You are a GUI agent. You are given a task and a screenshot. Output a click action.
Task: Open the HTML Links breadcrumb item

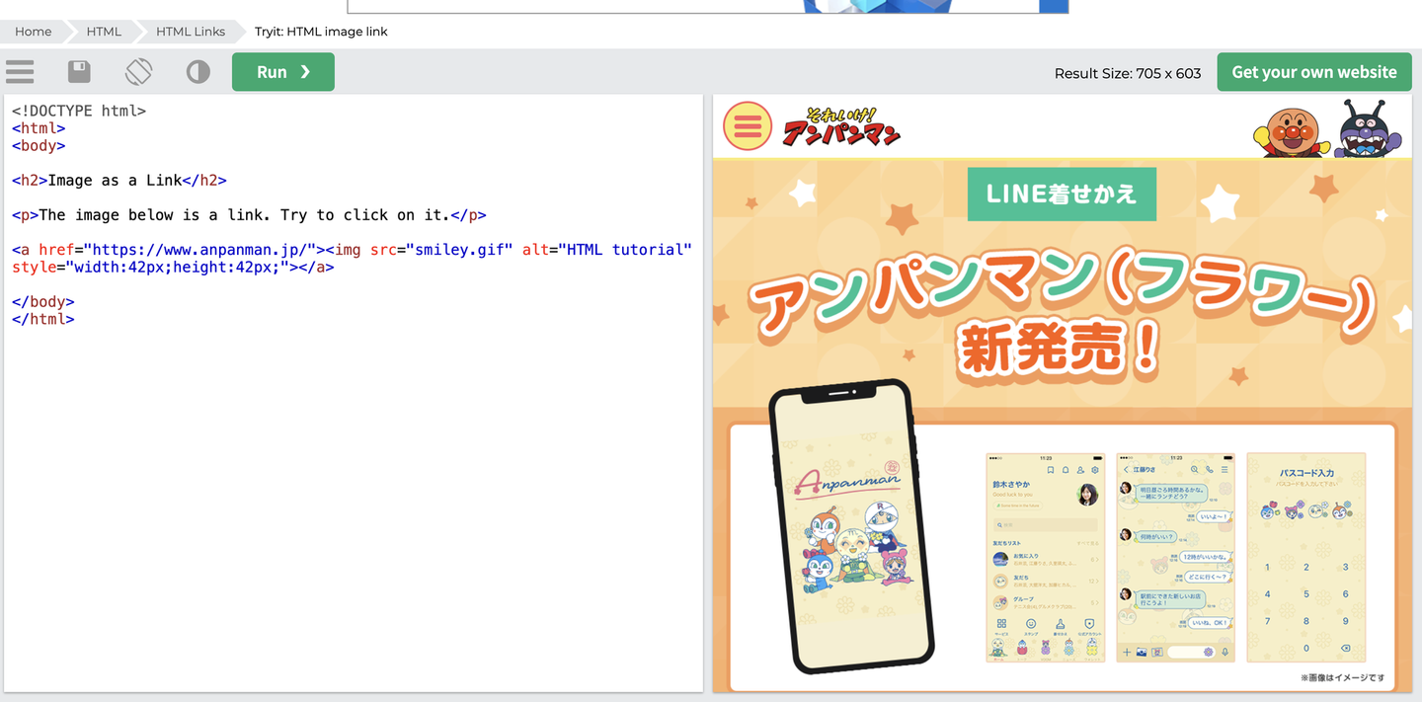tap(190, 32)
